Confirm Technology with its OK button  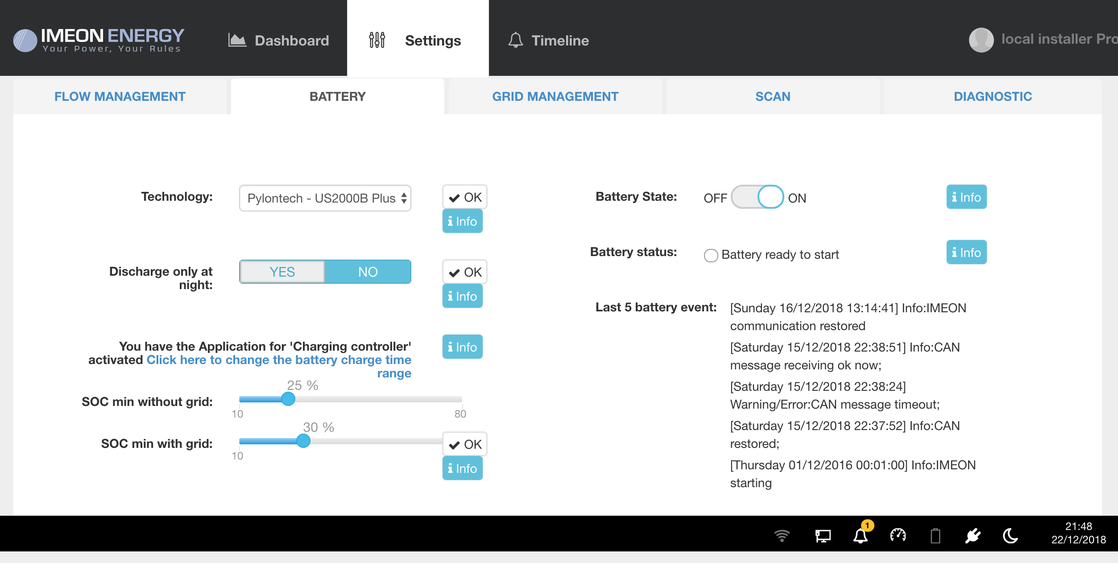(x=464, y=197)
